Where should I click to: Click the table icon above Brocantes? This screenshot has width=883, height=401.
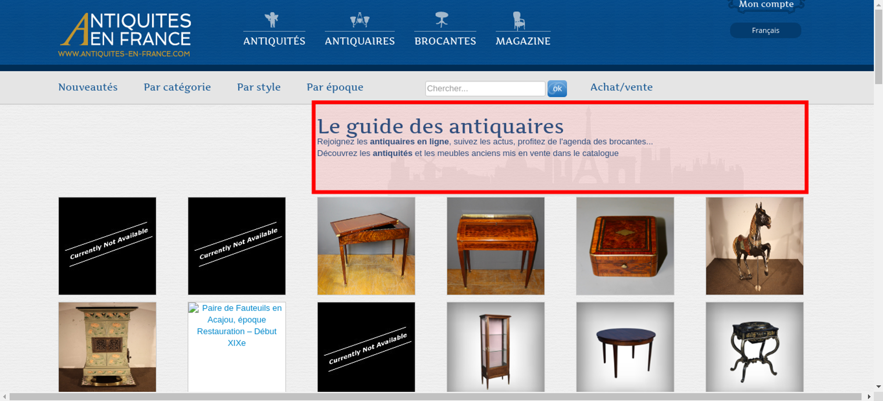tap(441, 20)
